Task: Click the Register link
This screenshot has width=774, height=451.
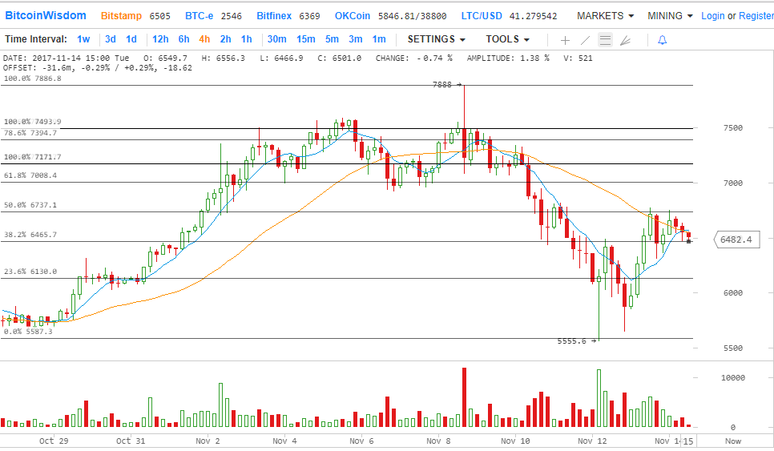Action: pos(756,16)
